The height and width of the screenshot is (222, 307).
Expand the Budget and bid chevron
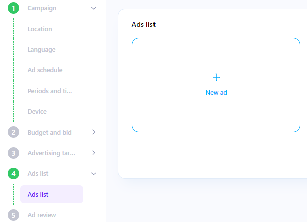94,132
